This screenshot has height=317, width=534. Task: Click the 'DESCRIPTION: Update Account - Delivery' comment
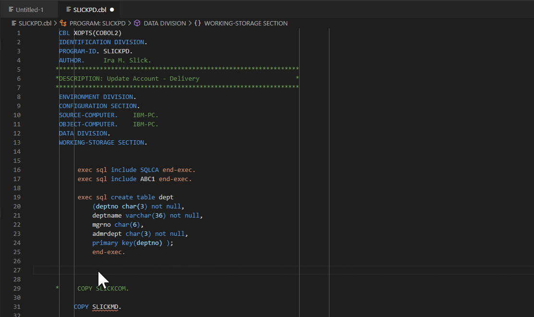coord(129,79)
